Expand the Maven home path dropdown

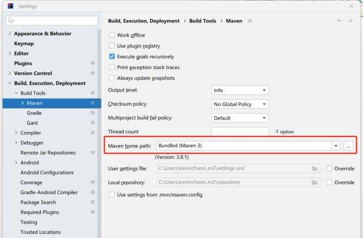click(336, 146)
